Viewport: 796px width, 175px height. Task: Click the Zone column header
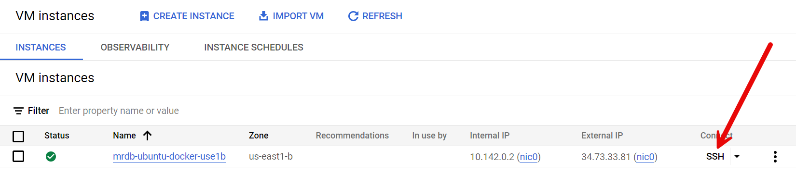pyautogui.click(x=259, y=136)
